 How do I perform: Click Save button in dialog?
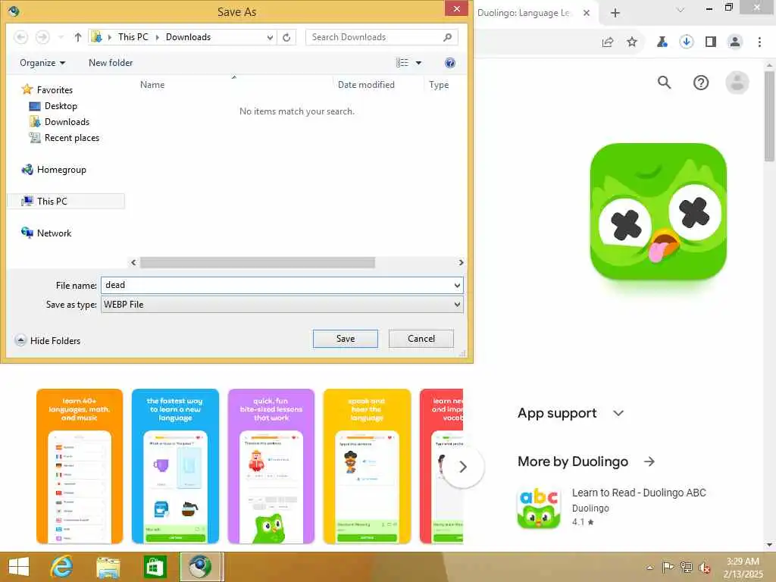[x=346, y=339]
